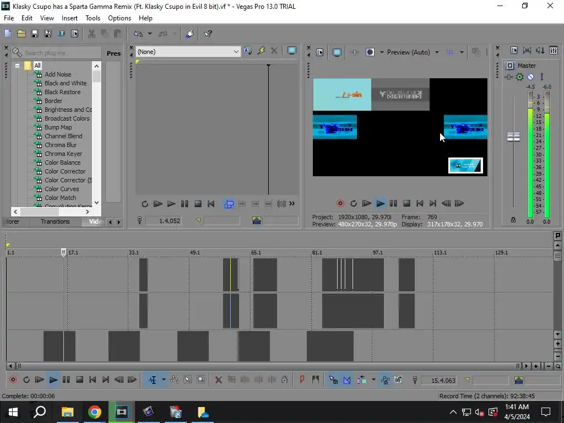The width and height of the screenshot is (564, 423).
Task: Select the Normal Edit tool in timeline toolbar
Action: point(153,380)
